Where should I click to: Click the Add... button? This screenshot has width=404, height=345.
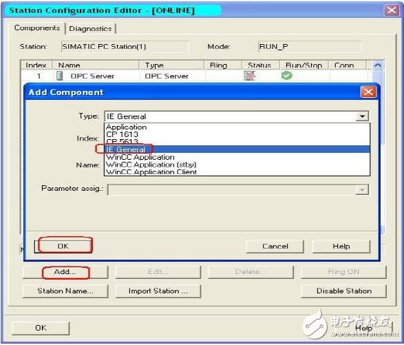point(65,272)
